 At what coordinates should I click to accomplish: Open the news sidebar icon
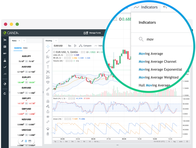pos(5,47)
